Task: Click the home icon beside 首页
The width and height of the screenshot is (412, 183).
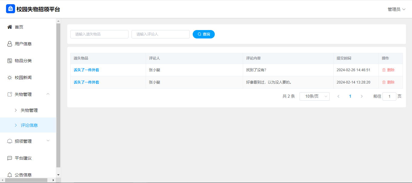Action: point(10,27)
